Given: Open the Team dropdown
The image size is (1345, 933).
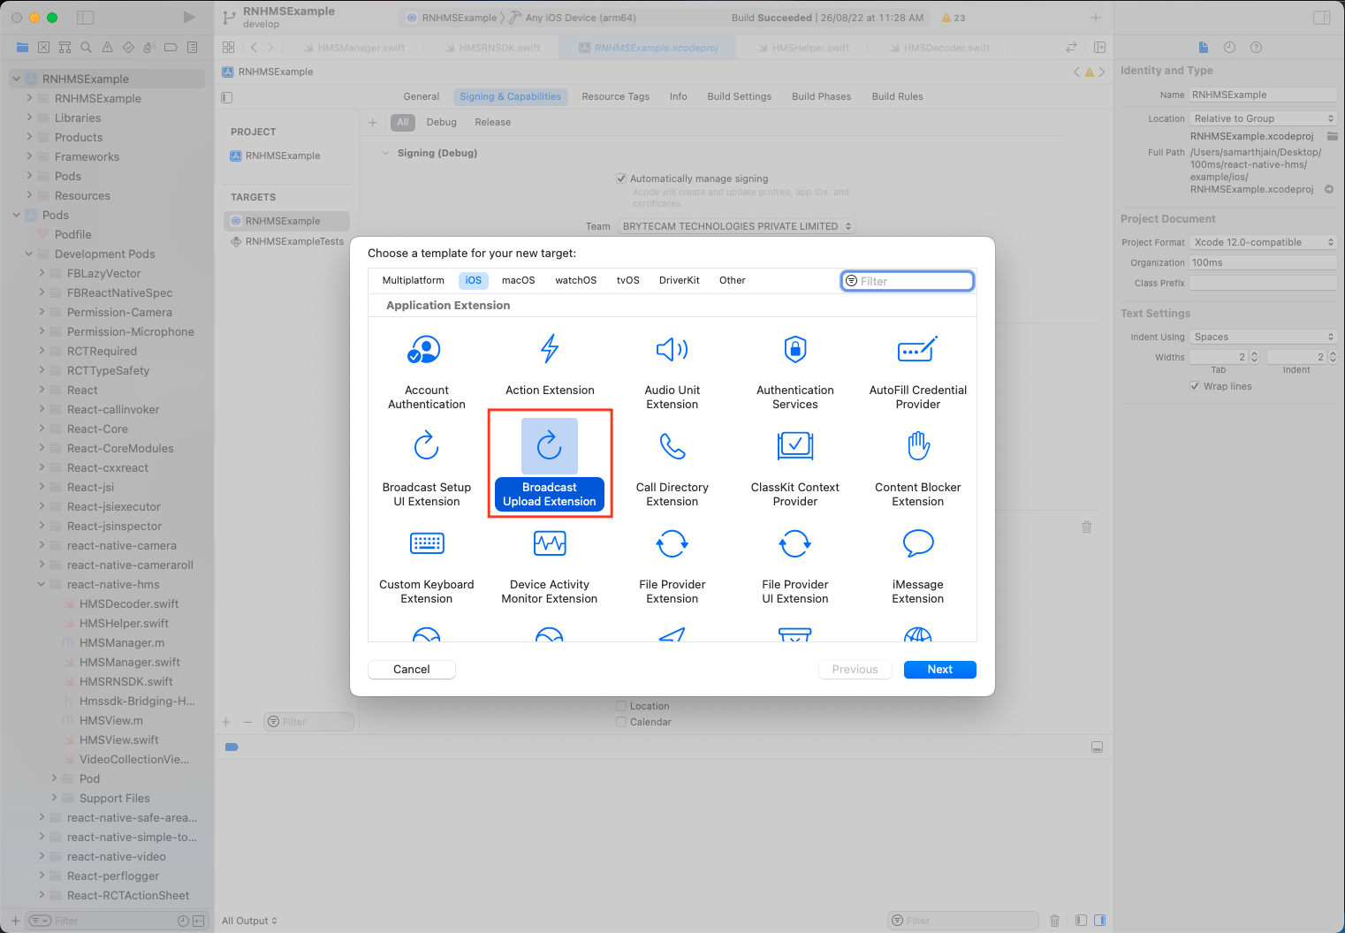Looking at the screenshot, I should coord(735,226).
